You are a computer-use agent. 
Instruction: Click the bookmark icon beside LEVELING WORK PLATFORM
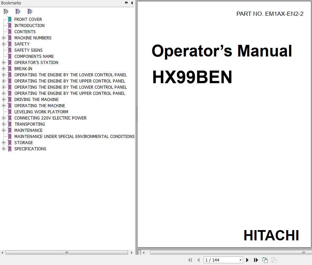coord(10,112)
